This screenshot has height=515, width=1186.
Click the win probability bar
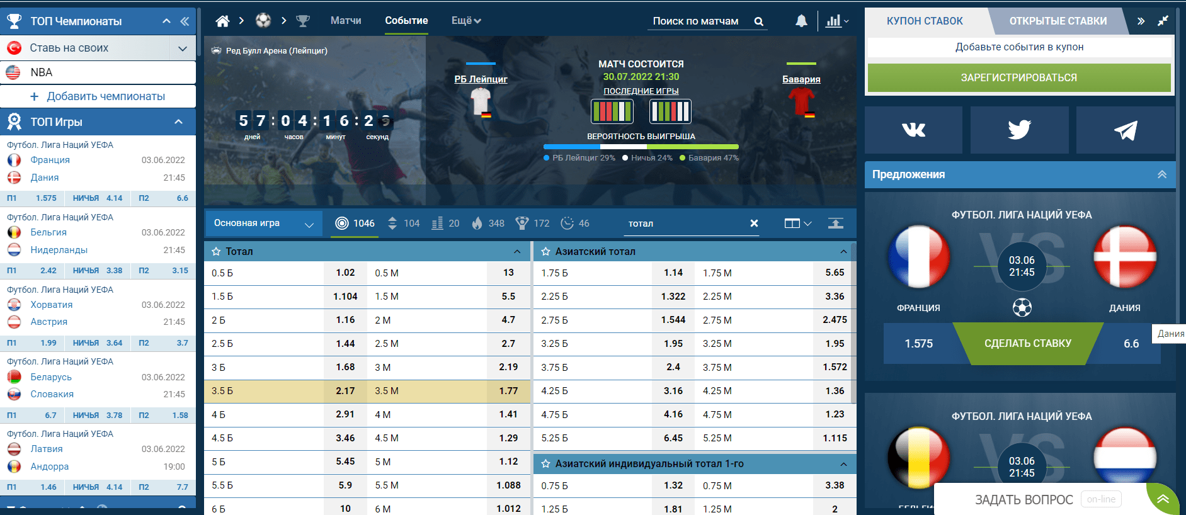[x=641, y=147]
